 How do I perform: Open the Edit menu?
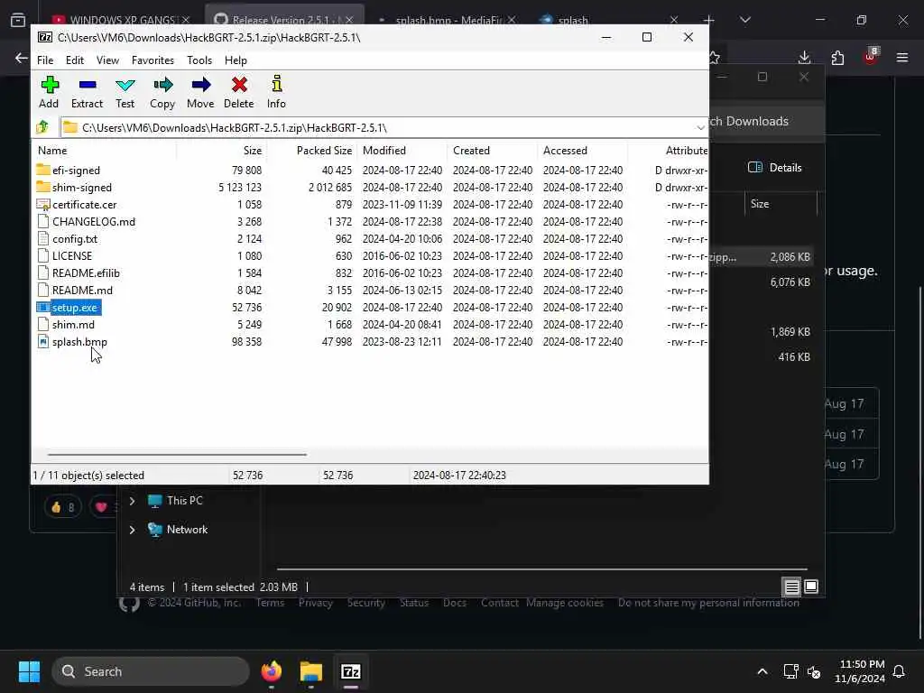click(74, 60)
